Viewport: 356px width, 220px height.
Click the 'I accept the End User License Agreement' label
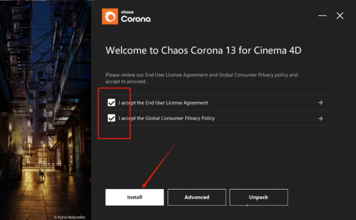163,103
